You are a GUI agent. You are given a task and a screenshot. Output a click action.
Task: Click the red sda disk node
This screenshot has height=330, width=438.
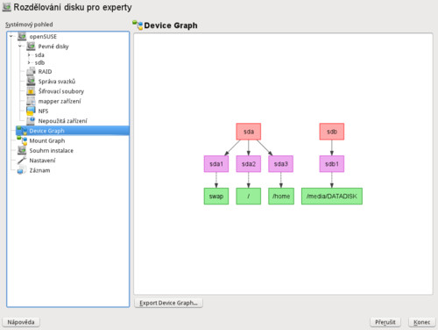[x=249, y=132]
